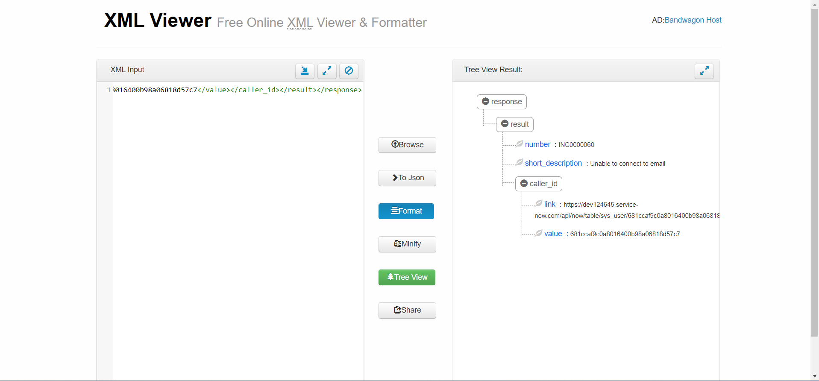Click the leaf icon beside value
Screen dimensions: 819x381
pyautogui.click(x=539, y=233)
